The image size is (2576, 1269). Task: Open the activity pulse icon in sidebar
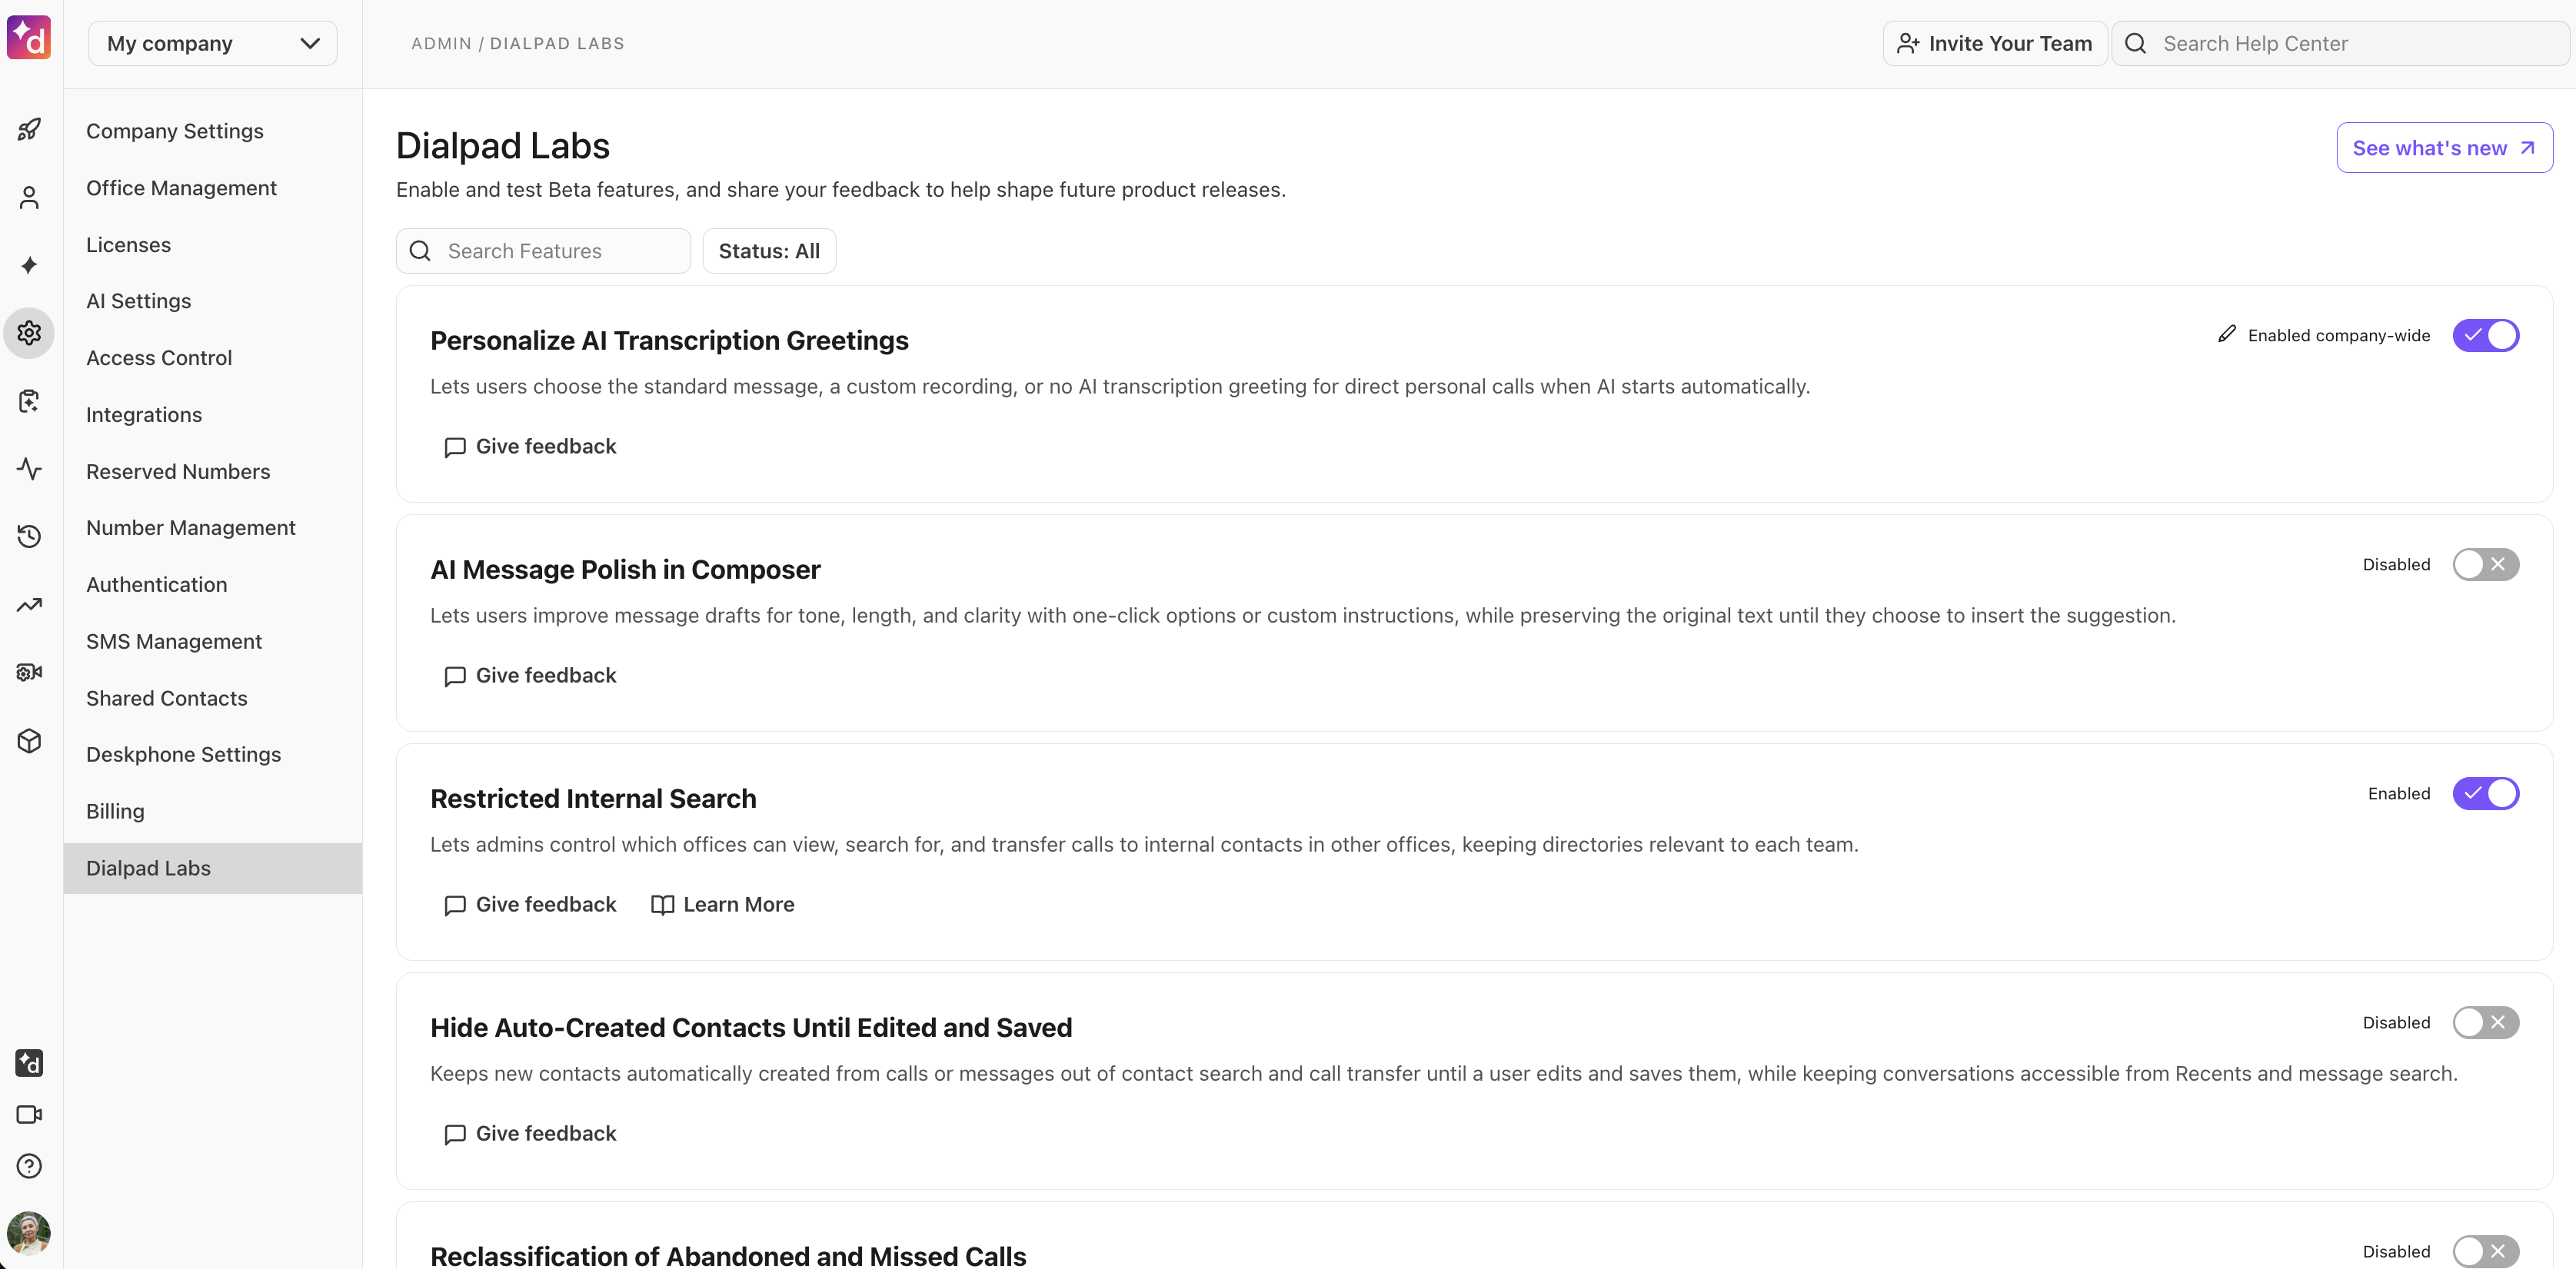29,469
